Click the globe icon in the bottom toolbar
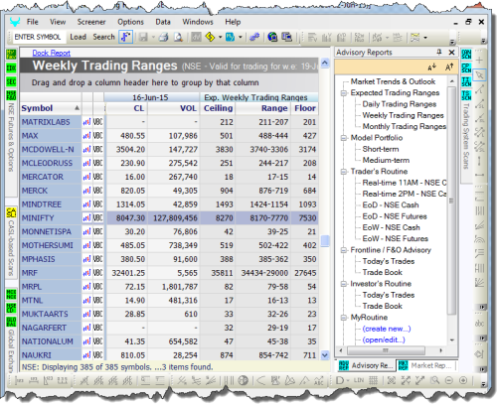Screen dimensions: 497x404 pyautogui.click(x=244, y=380)
